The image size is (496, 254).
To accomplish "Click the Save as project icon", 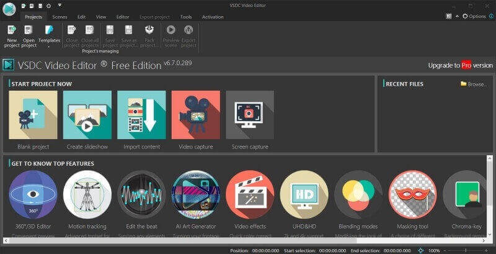I will (x=128, y=30).
